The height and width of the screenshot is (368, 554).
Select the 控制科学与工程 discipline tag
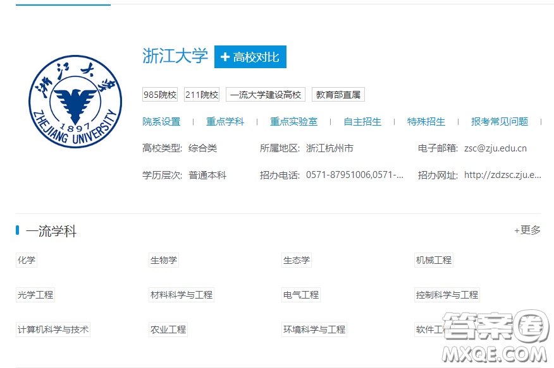(x=447, y=295)
